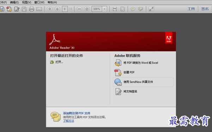212x132 pixels.
Task: Click the sign document pen icon
Action: (118, 92)
